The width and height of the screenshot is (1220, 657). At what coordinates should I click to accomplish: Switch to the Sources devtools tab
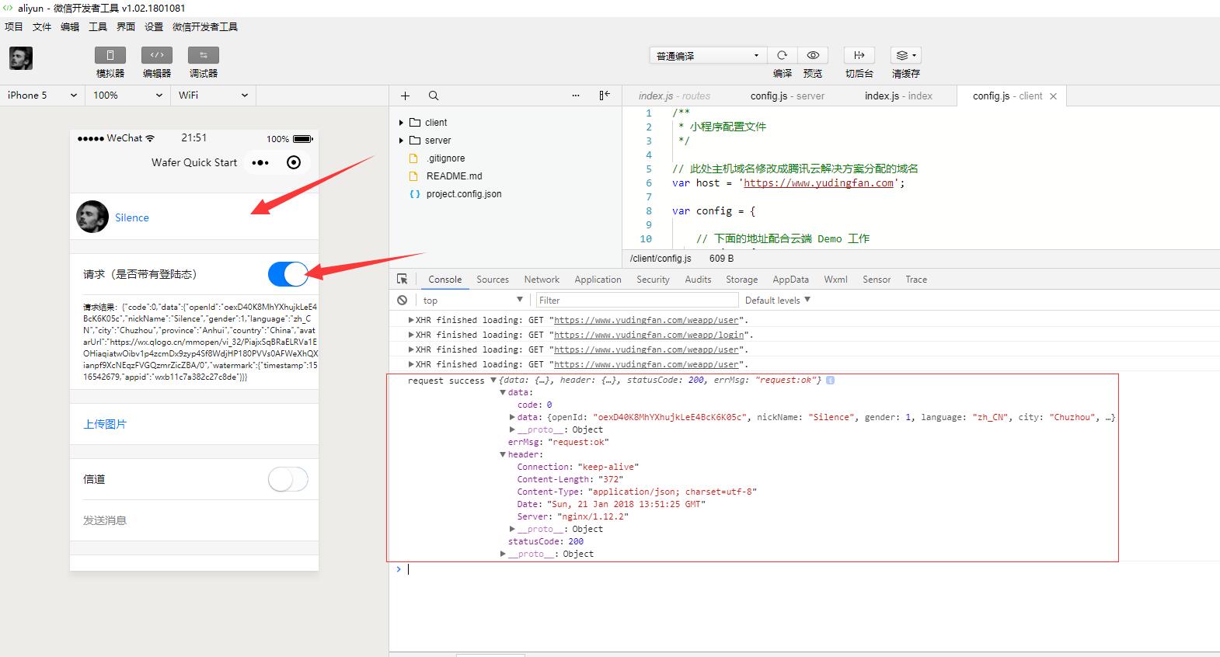tap(493, 279)
